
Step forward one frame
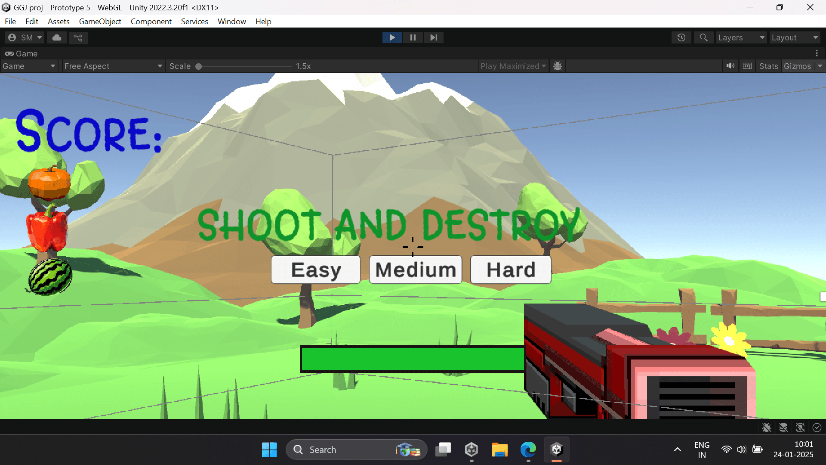[x=433, y=37]
